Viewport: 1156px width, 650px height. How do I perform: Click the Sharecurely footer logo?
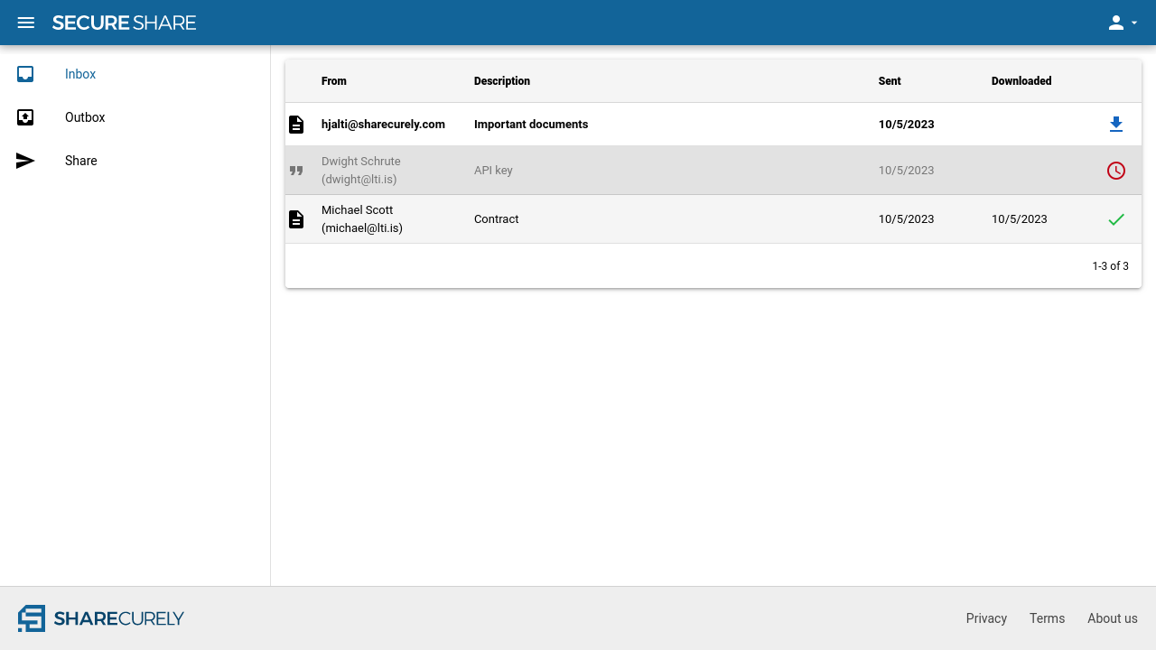(101, 618)
